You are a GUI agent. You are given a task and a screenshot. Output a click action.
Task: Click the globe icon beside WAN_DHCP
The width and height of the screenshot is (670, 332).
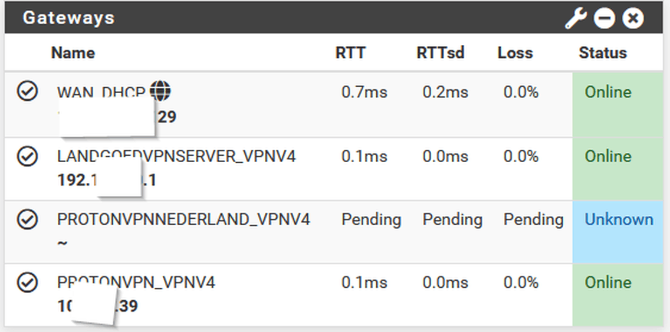[160, 91]
